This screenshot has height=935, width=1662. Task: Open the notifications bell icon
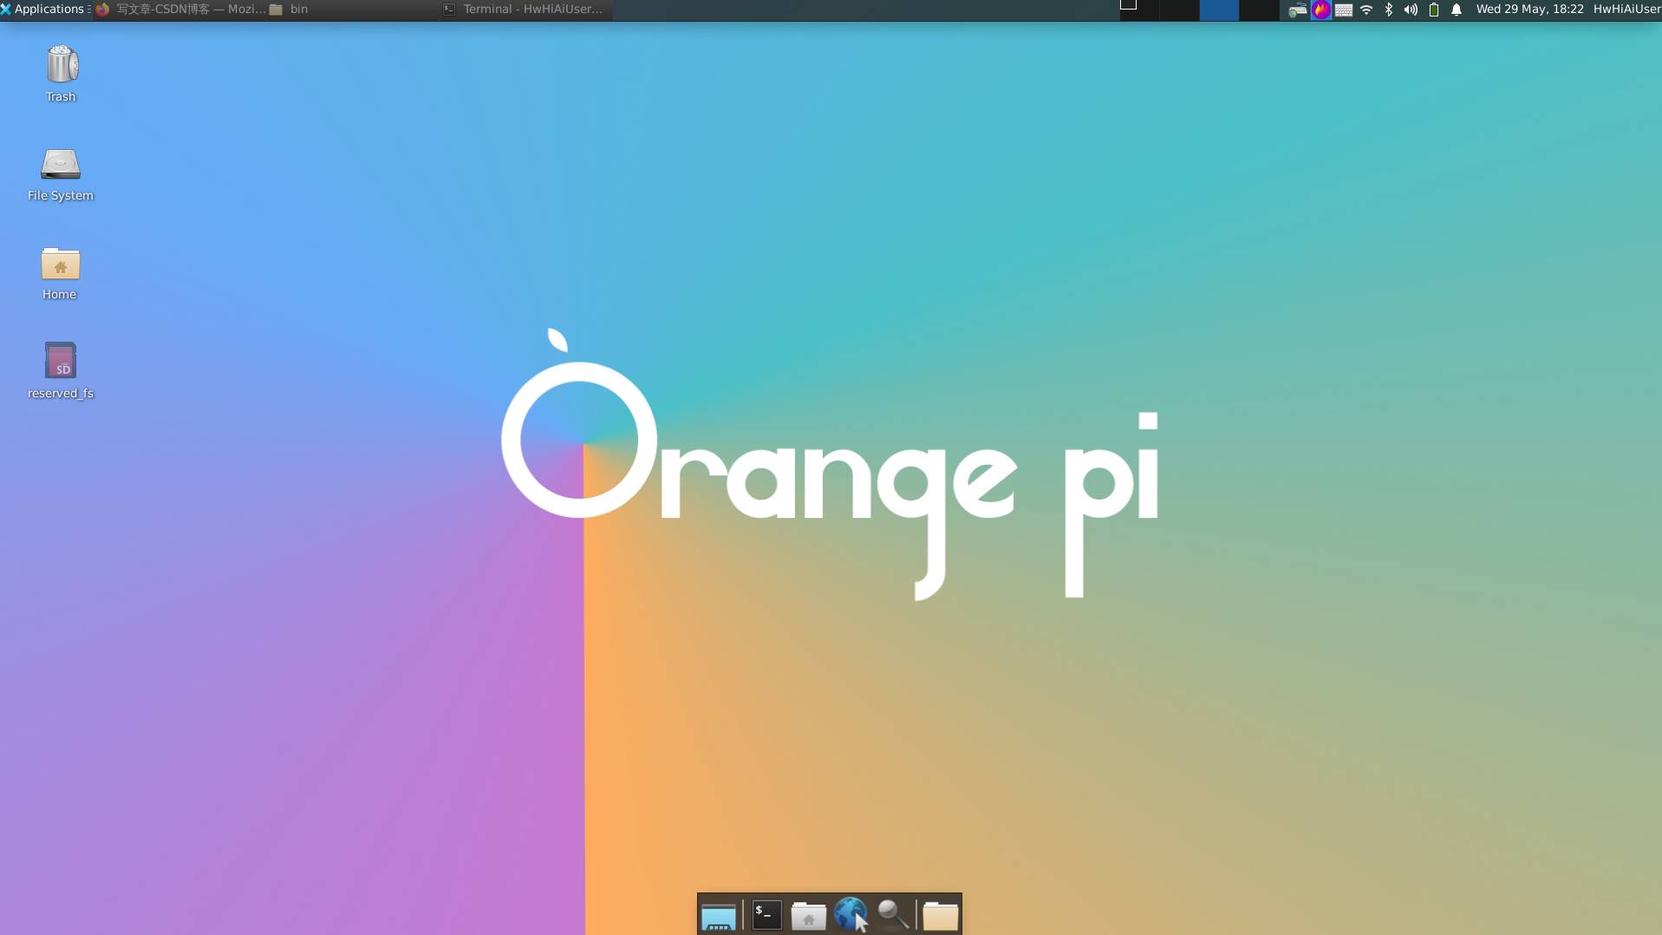tap(1457, 10)
